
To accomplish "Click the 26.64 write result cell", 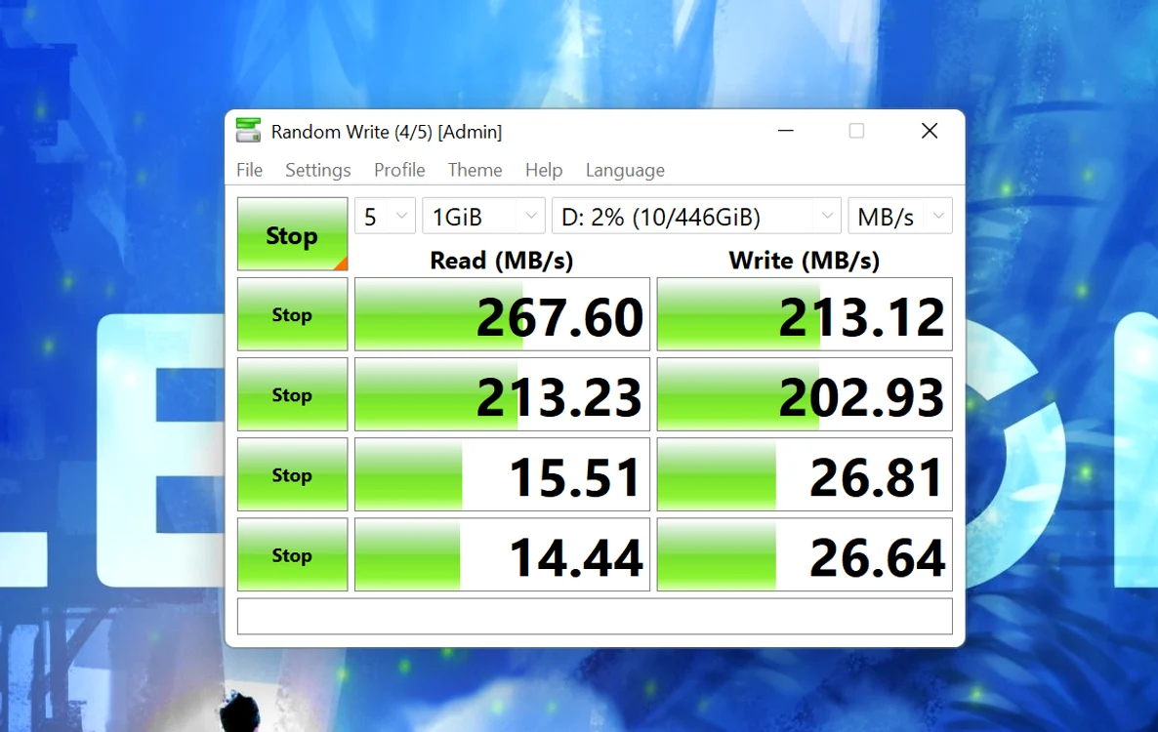I will click(x=805, y=555).
